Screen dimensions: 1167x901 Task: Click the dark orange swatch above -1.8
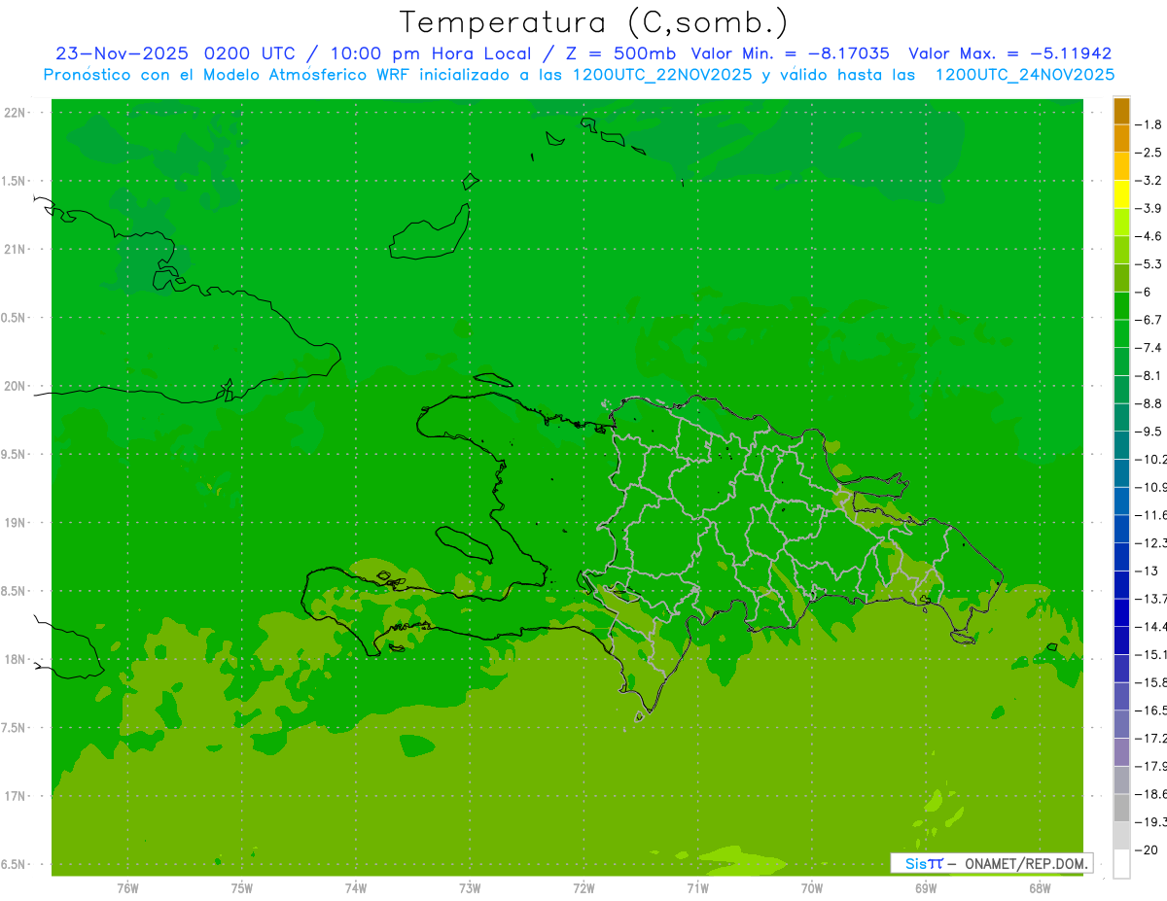(1121, 111)
